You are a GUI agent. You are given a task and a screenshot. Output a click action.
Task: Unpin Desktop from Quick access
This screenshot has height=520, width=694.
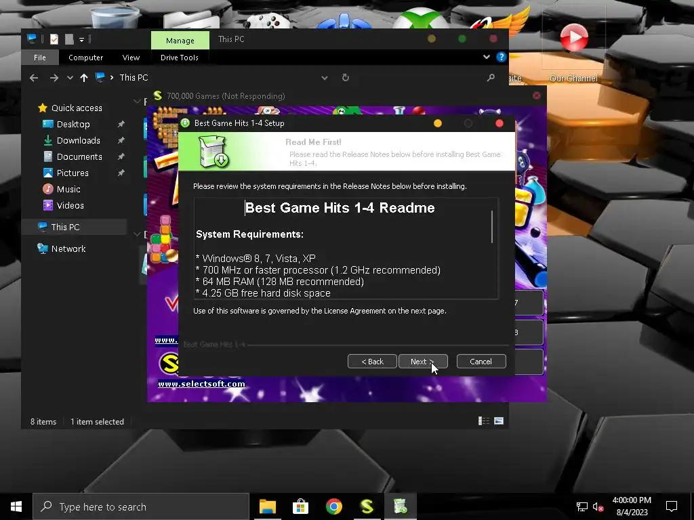click(121, 125)
